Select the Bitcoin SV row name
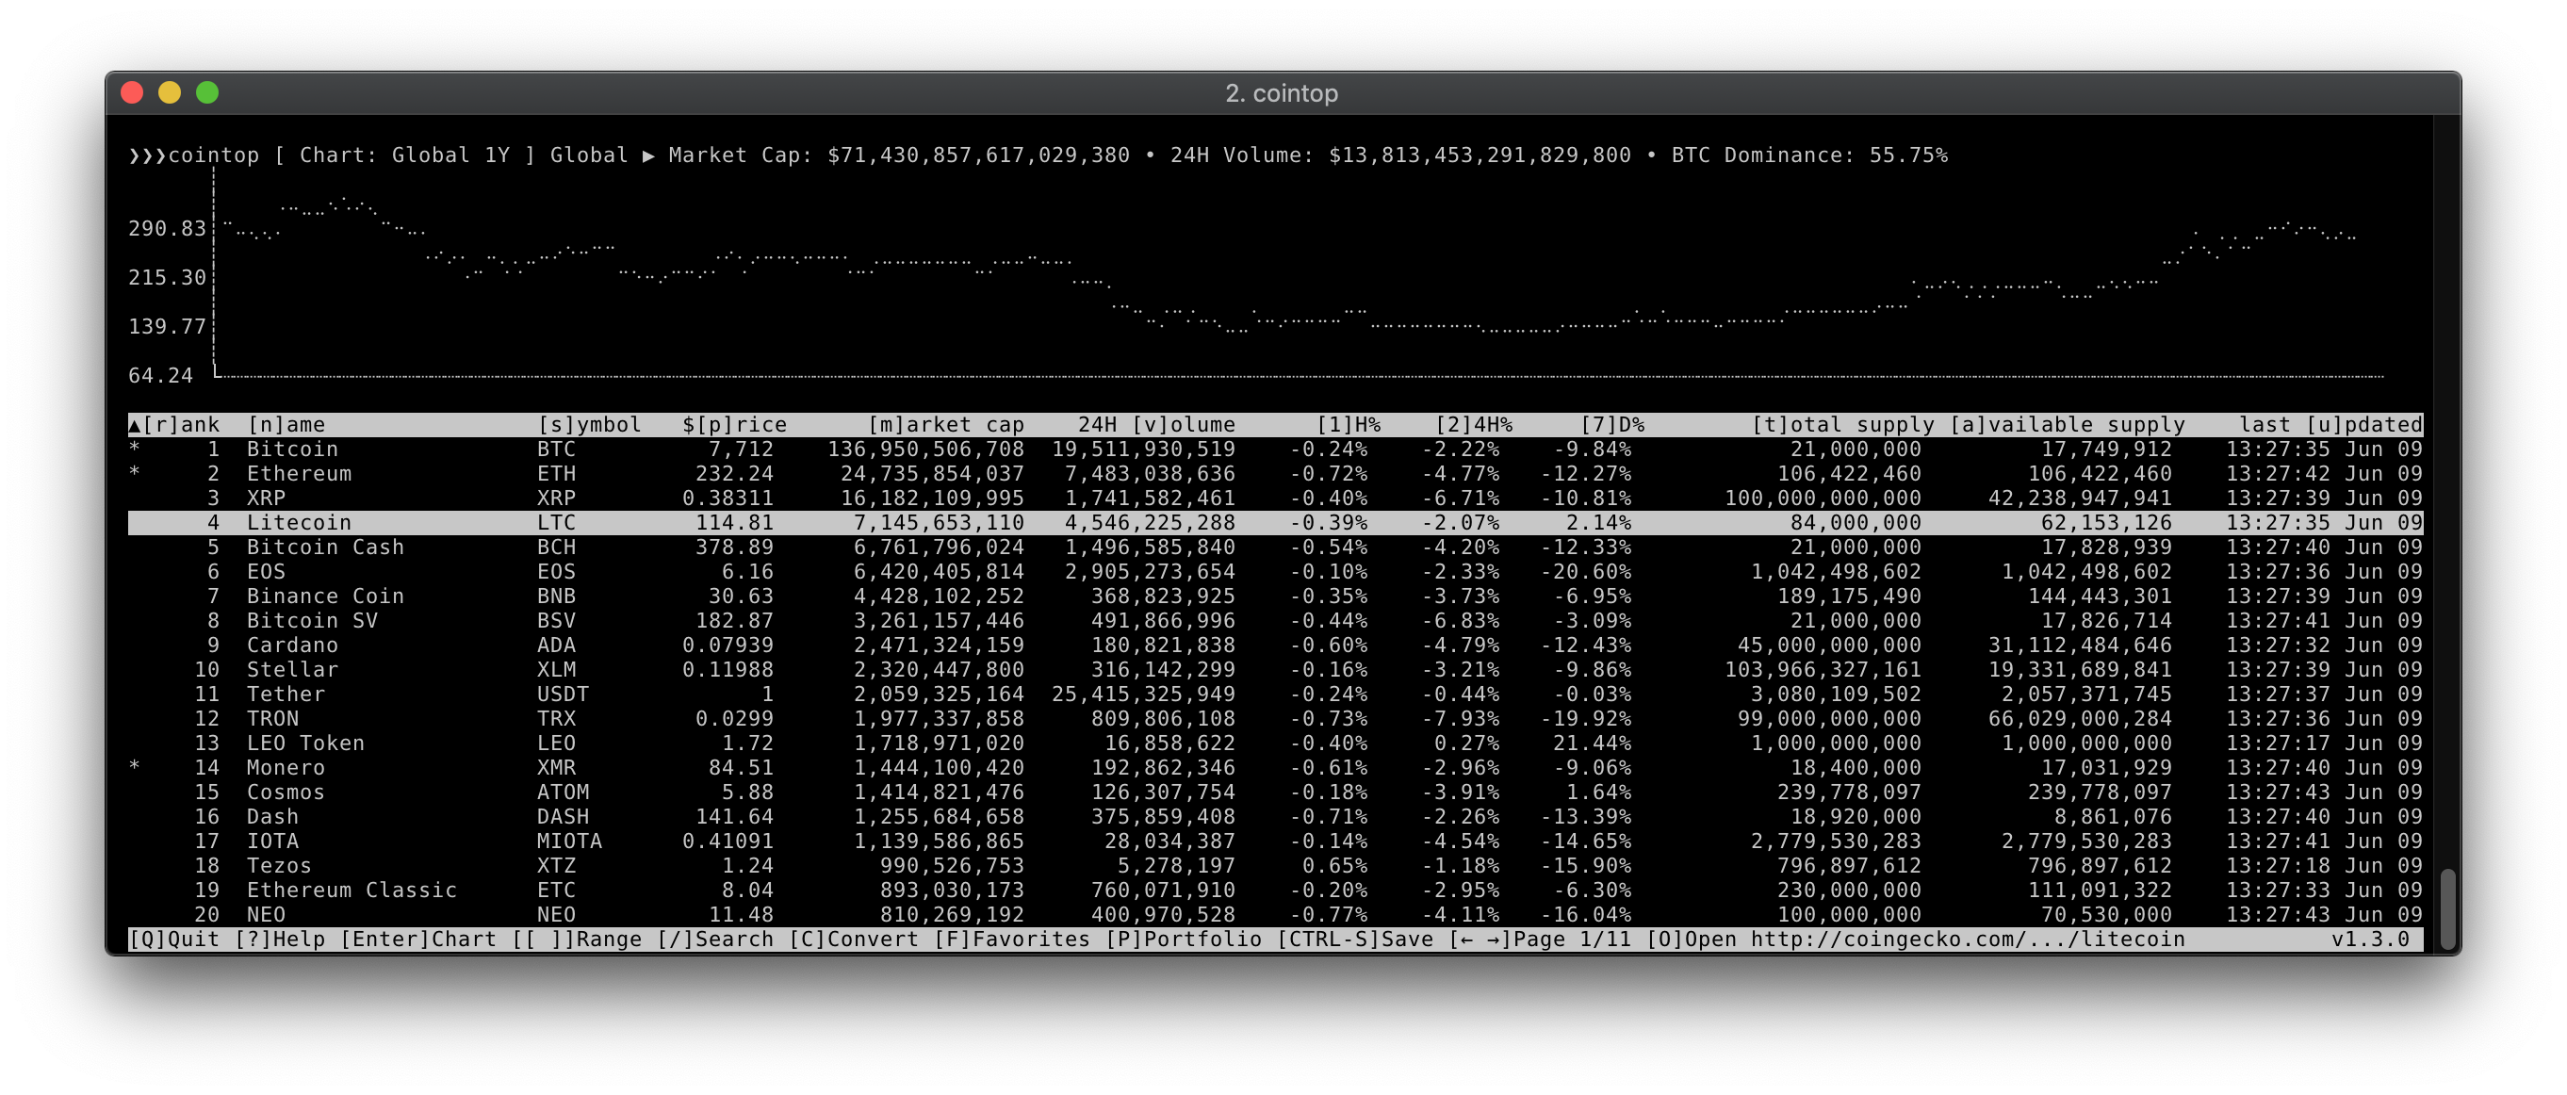2567x1095 pixels. pos(313,621)
